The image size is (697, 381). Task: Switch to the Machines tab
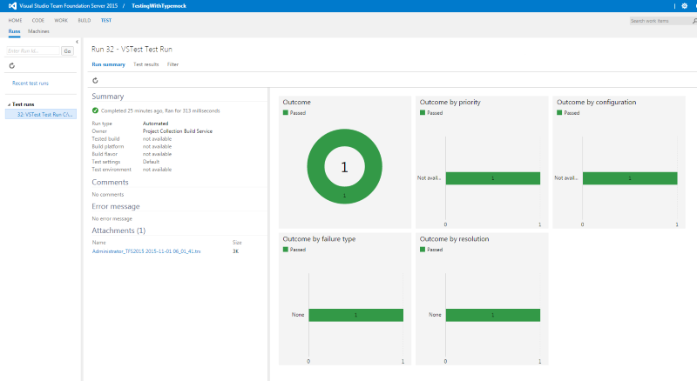coord(38,31)
